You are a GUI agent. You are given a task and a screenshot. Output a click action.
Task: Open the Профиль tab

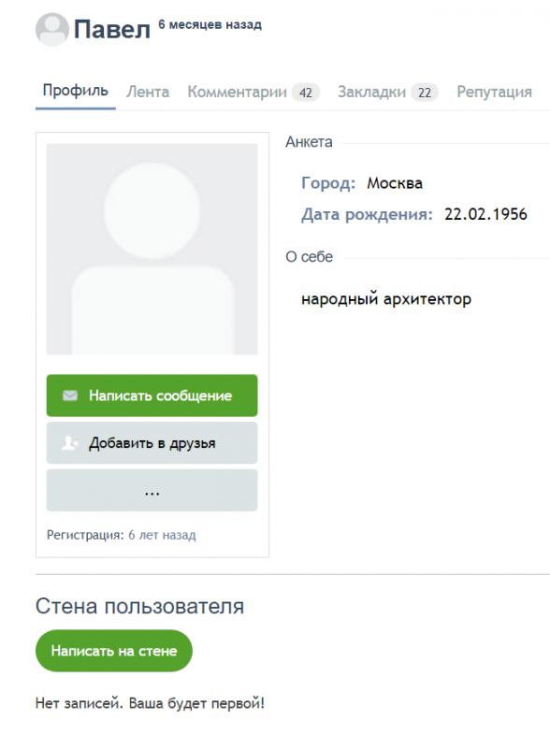pyautogui.click(x=76, y=90)
